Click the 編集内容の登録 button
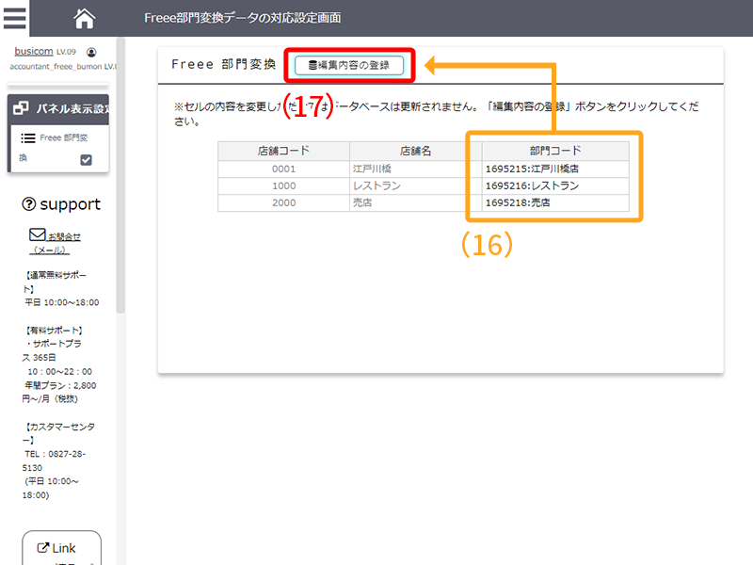 click(349, 65)
